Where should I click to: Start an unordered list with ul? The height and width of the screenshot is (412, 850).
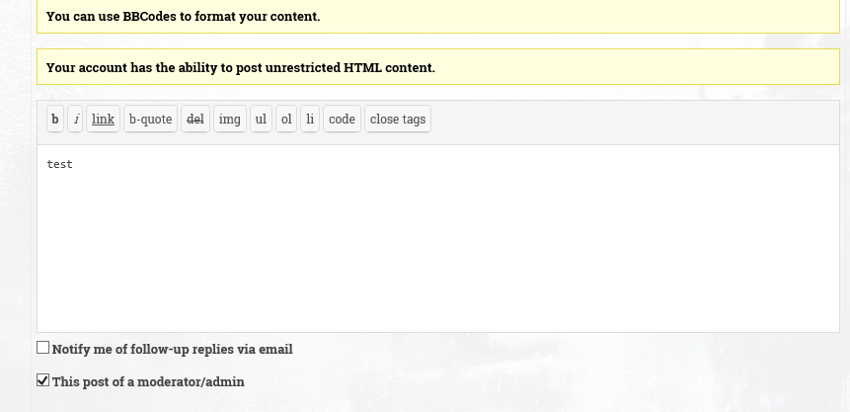261,119
